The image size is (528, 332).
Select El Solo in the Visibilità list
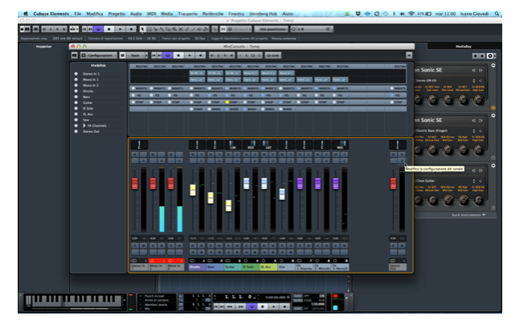[88, 109]
